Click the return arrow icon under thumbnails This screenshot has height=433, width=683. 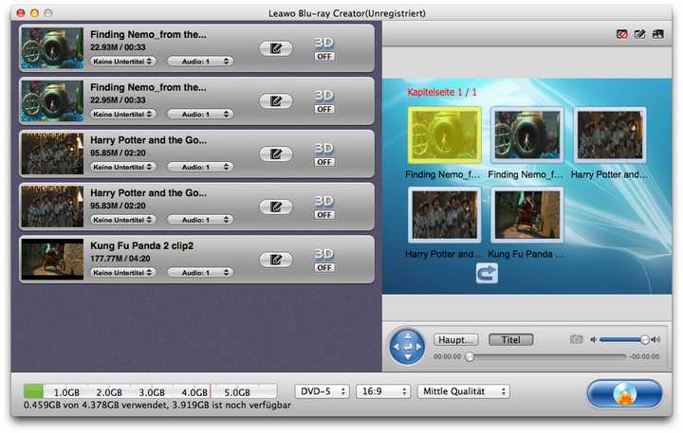487,273
